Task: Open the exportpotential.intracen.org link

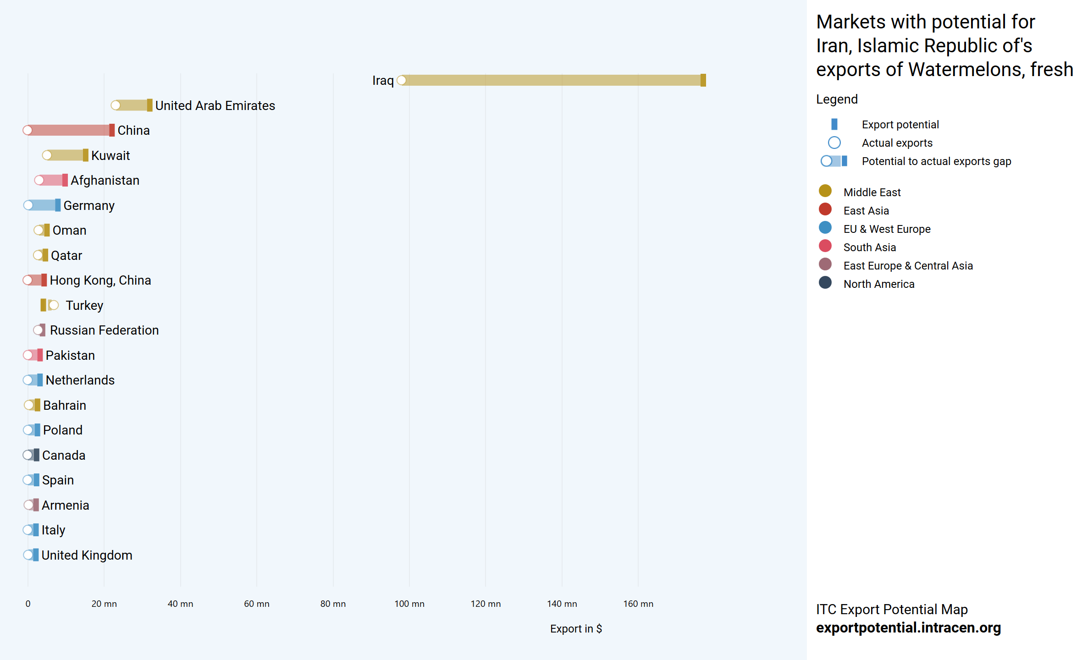Action: [908, 627]
